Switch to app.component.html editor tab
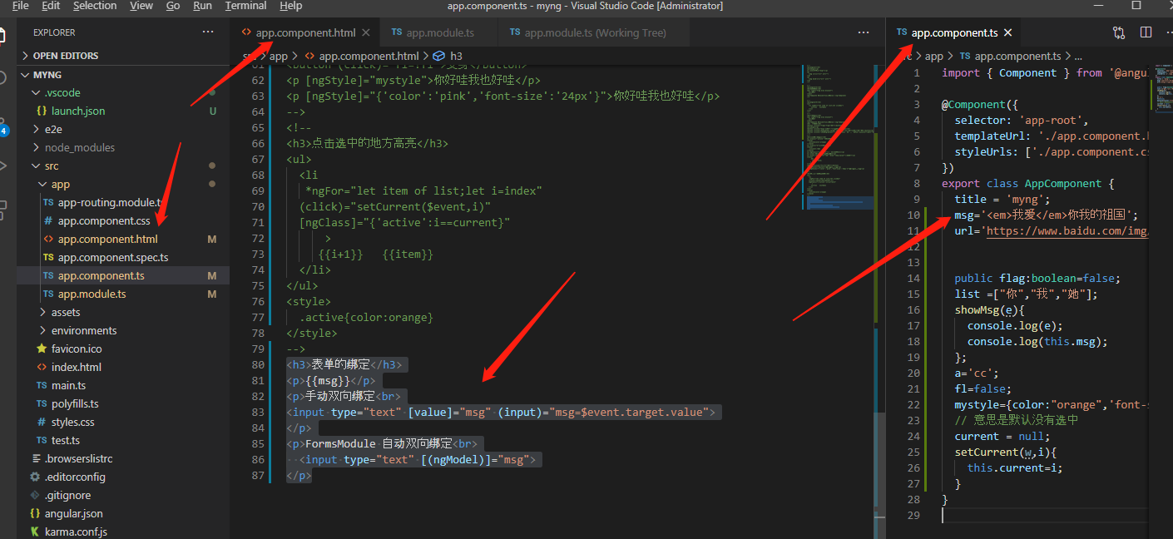 305,32
